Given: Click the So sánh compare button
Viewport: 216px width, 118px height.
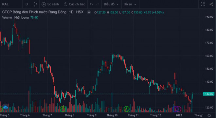Looking at the screenshot, I should click(50, 4).
